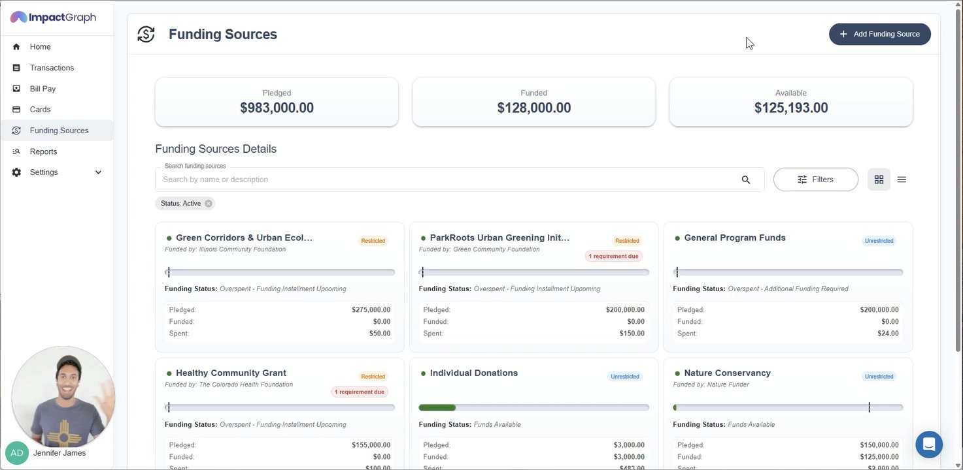The height and width of the screenshot is (470, 963).
Task: Click the search magnifier icon
Action: pyautogui.click(x=746, y=180)
